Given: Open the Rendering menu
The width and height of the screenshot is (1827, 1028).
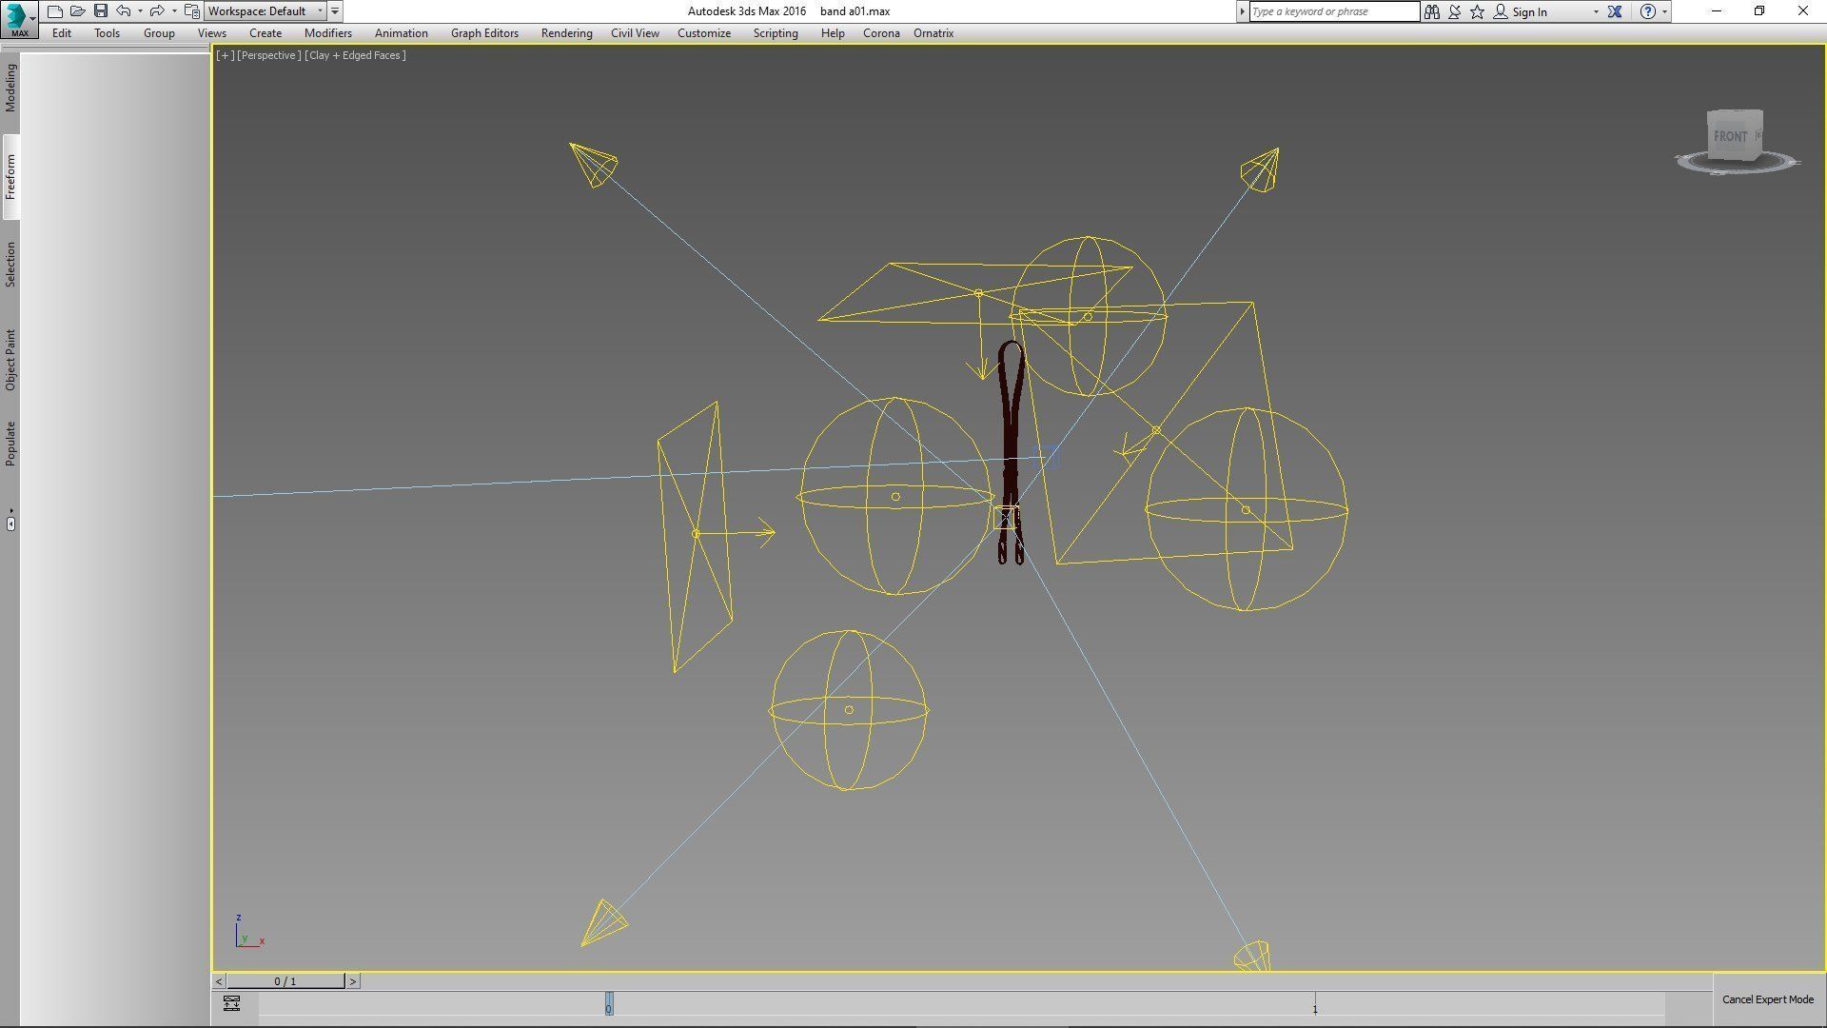Looking at the screenshot, I should 566,33.
